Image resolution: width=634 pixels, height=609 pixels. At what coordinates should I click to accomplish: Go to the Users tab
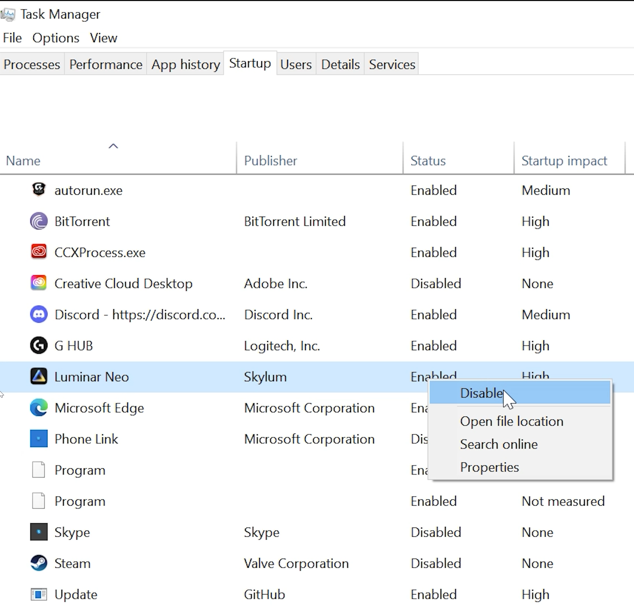pyautogui.click(x=296, y=64)
